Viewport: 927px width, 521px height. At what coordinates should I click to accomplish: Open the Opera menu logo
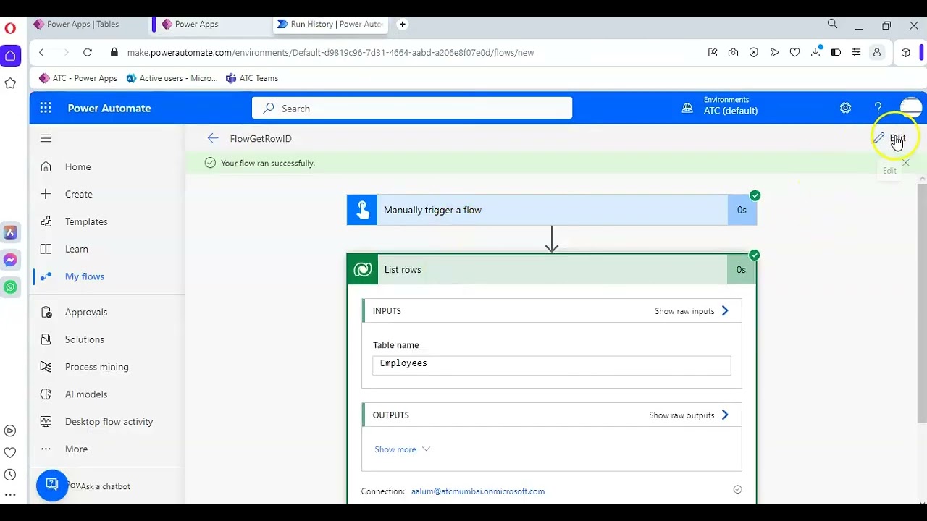click(10, 28)
